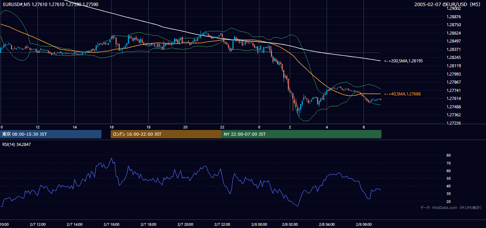Screen dimensions: 486x228
Task: Click the データ: HistData.com data source credit
Action: coord(451,207)
